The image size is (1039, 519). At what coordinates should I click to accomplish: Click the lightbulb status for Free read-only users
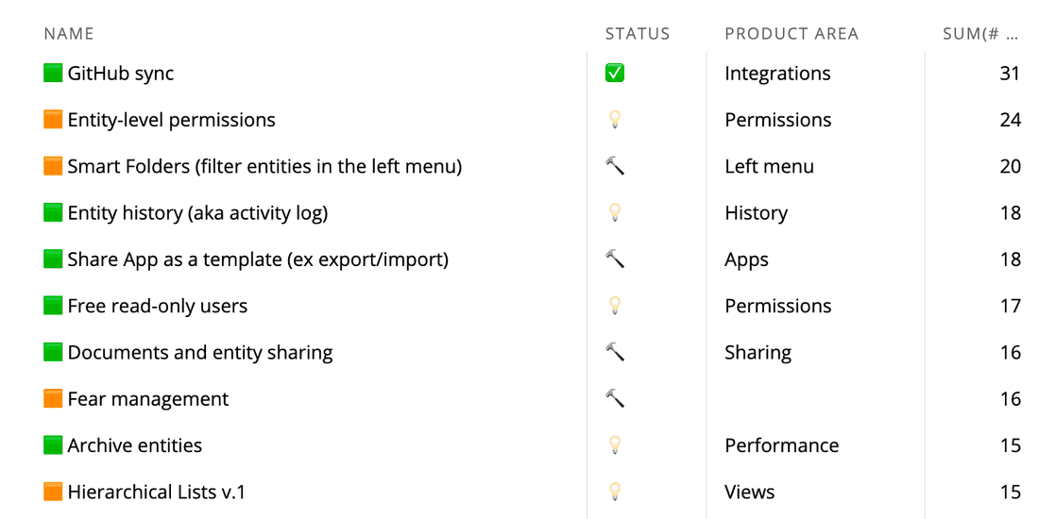(x=615, y=306)
